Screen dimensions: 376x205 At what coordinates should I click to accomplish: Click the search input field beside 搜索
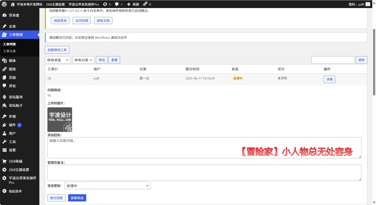333,60
